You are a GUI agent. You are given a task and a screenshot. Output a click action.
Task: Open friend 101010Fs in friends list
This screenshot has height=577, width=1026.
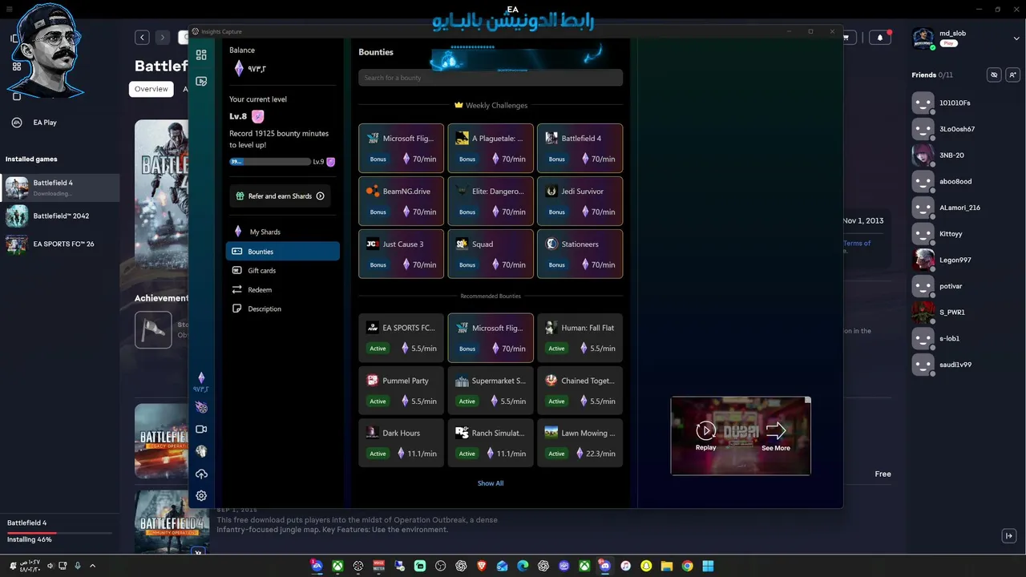[x=965, y=103]
